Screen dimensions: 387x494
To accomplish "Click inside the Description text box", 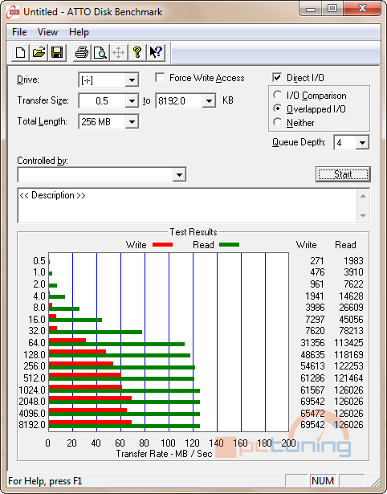I will click(x=187, y=206).
